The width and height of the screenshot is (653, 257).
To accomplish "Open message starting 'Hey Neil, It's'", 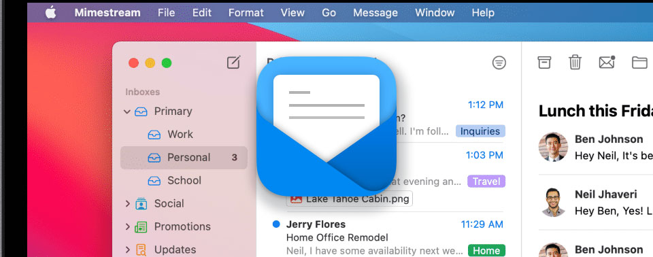I will coord(614,156).
